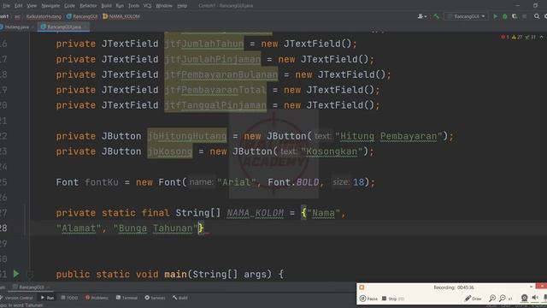Open the Problems tool window
Image resolution: width=547 pixels, height=308 pixels.
(97, 298)
